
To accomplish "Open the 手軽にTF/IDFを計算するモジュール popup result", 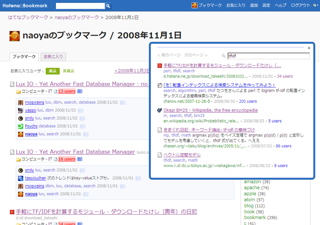I will (222, 66).
